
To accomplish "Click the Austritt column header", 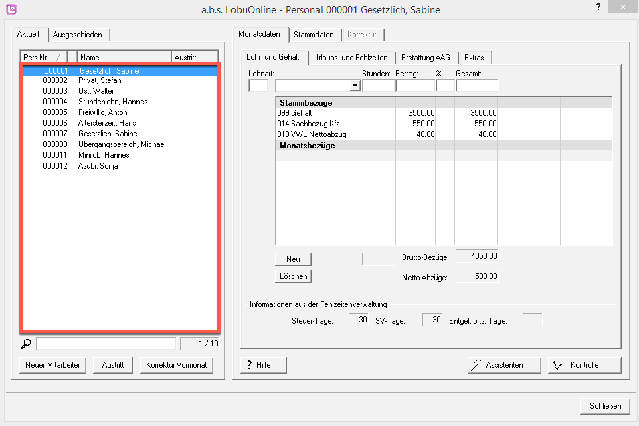I will point(195,58).
